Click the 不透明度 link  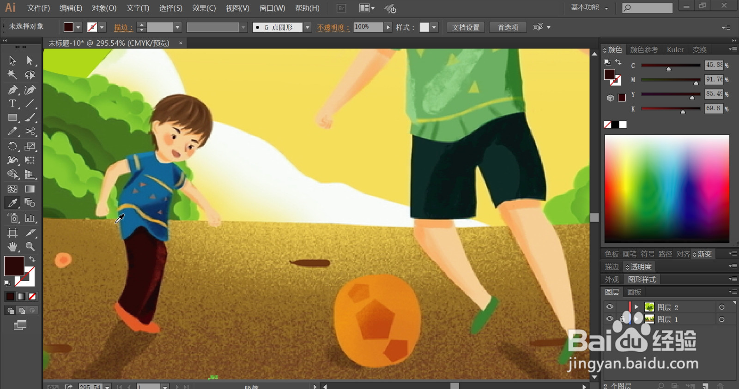point(333,27)
